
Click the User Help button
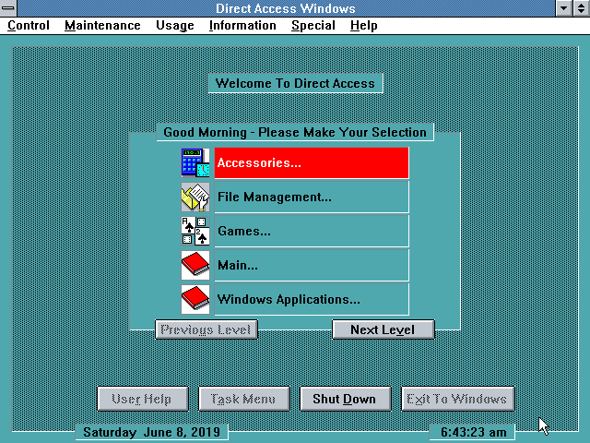143,399
